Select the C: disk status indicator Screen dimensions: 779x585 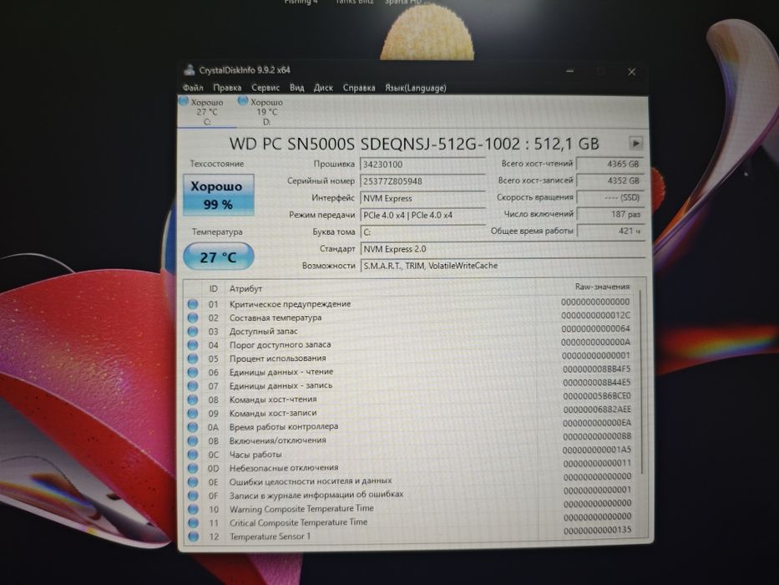click(x=202, y=112)
